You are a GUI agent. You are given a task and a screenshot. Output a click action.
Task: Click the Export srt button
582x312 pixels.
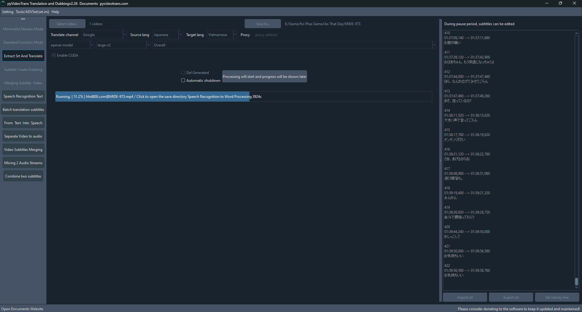click(x=511, y=297)
